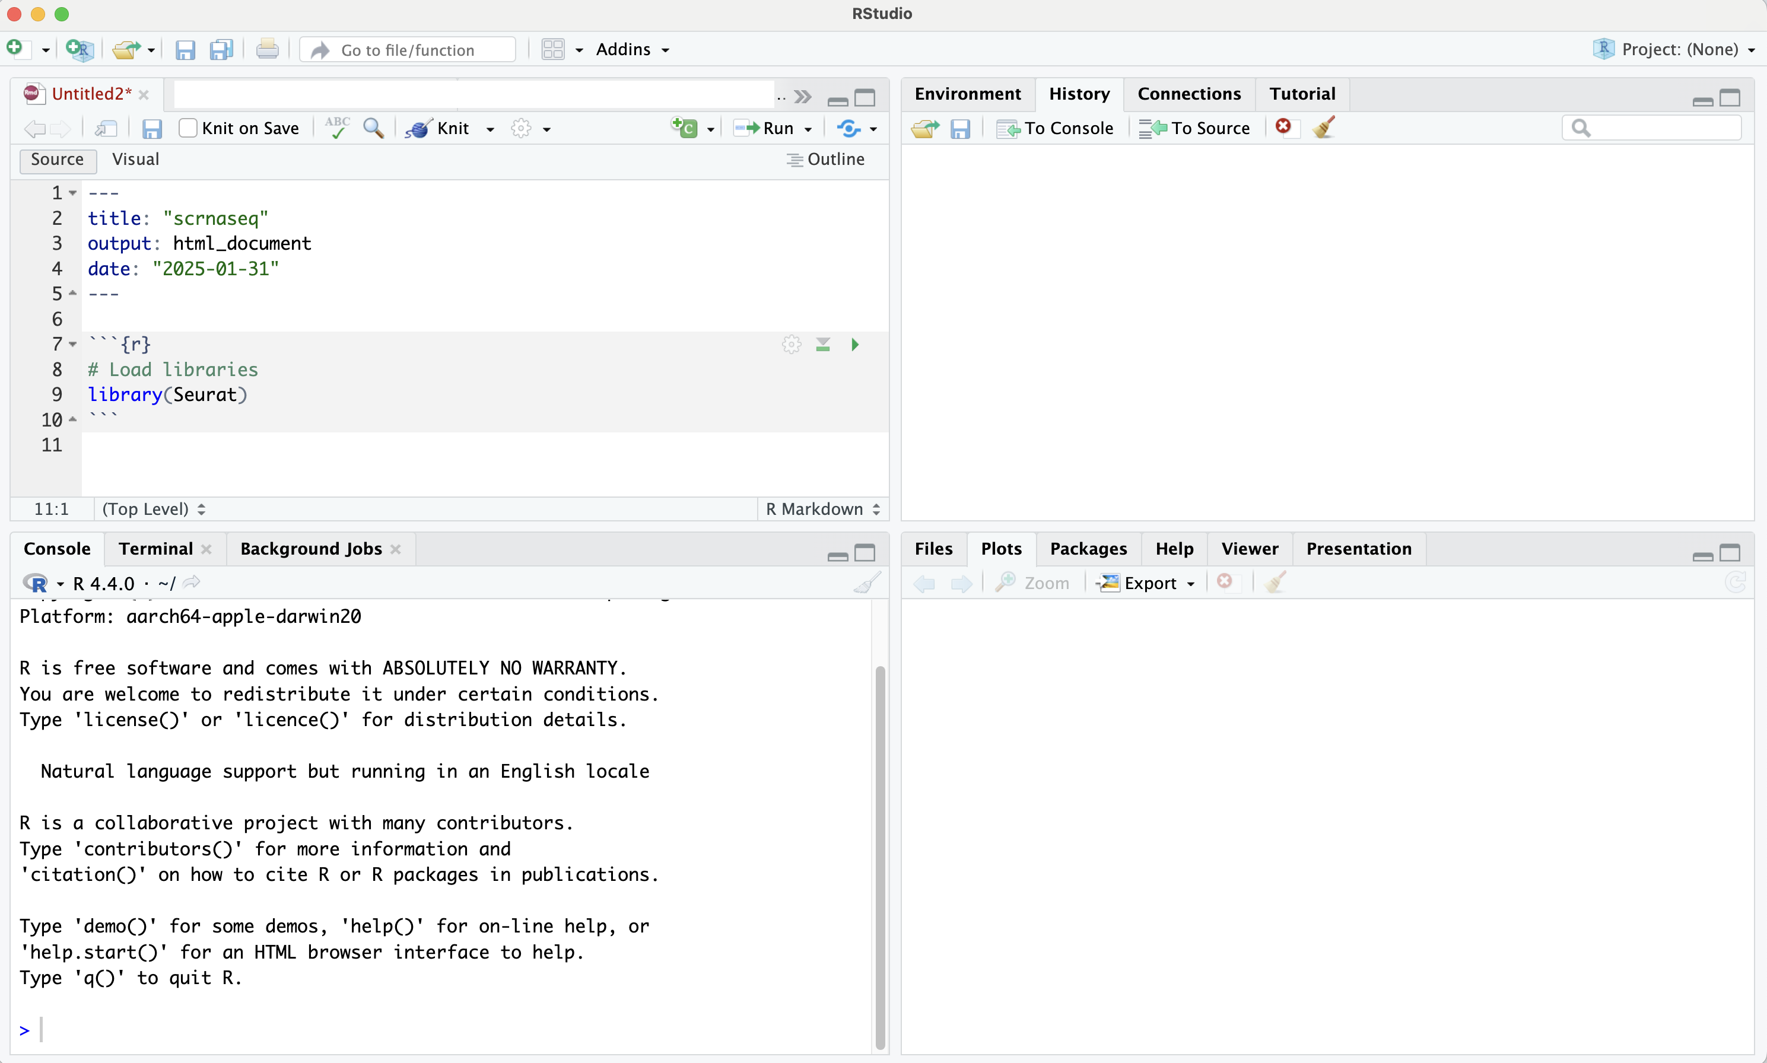Switch editor to Source mode
Viewport: 1767px width, 1063px height.
(58, 160)
